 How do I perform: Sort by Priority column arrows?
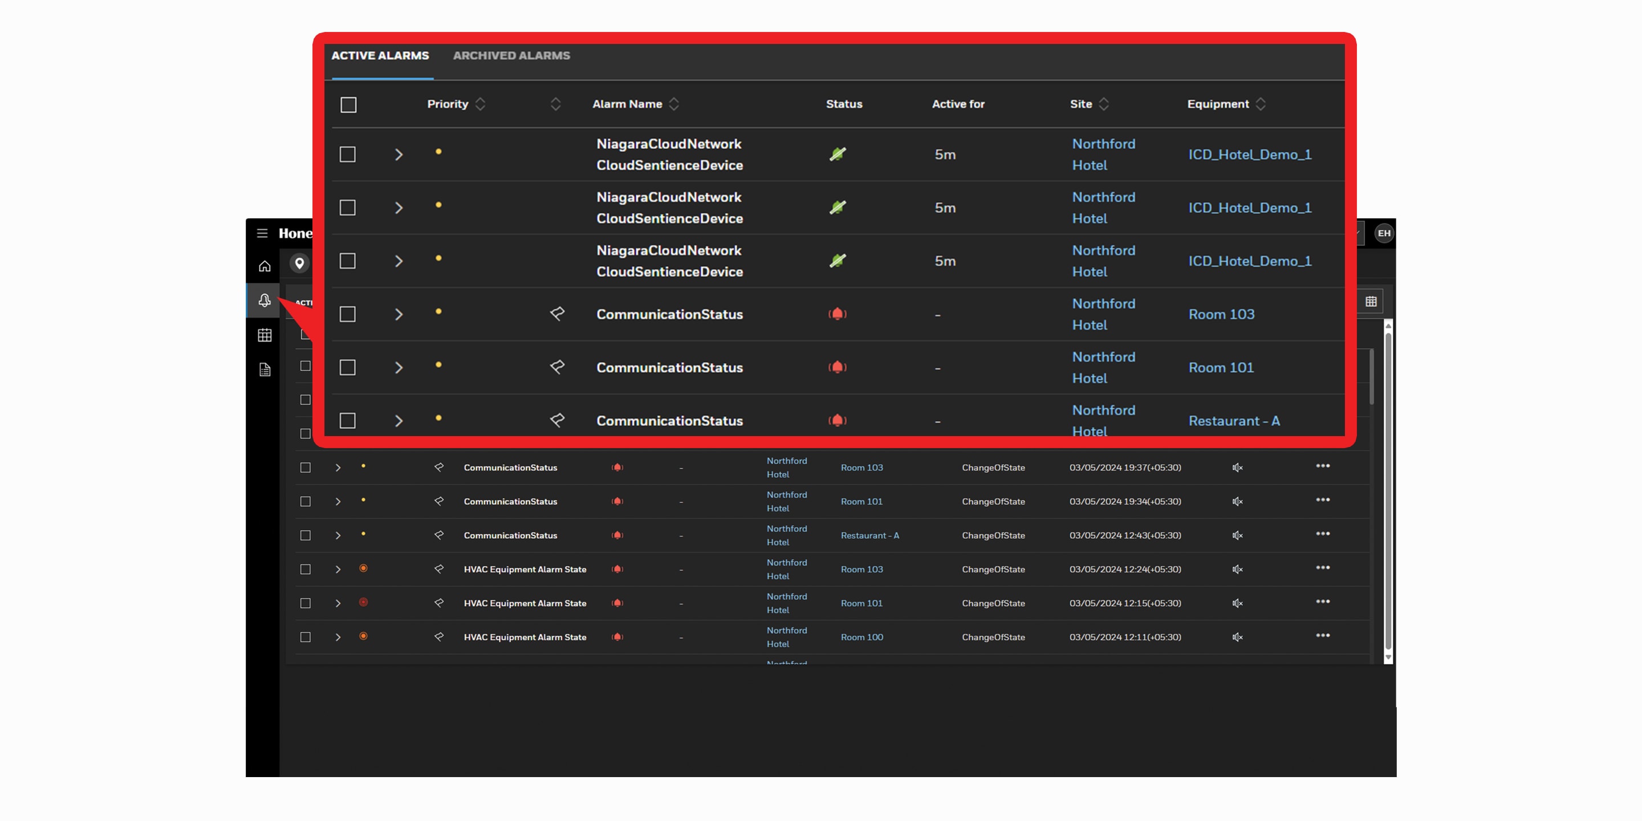click(481, 104)
